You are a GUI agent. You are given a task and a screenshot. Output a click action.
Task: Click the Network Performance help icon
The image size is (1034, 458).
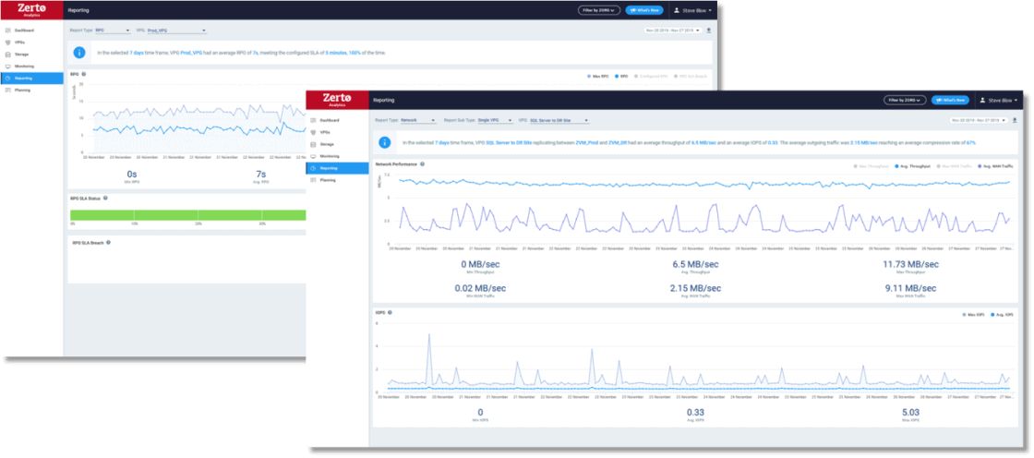click(x=422, y=163)
